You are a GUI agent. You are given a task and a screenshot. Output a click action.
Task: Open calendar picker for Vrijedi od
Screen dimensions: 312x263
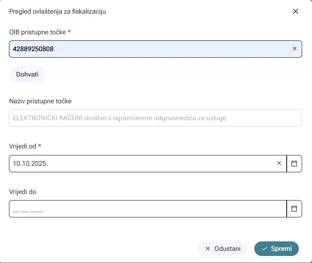pos(294,163)
